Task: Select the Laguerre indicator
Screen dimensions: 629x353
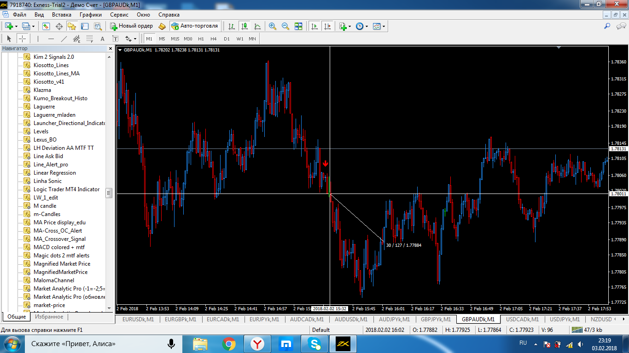Action: [44, 107]
